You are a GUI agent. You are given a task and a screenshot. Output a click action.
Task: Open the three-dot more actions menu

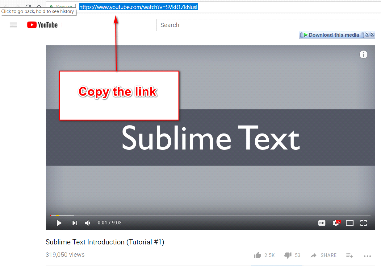tap(367, 256)
